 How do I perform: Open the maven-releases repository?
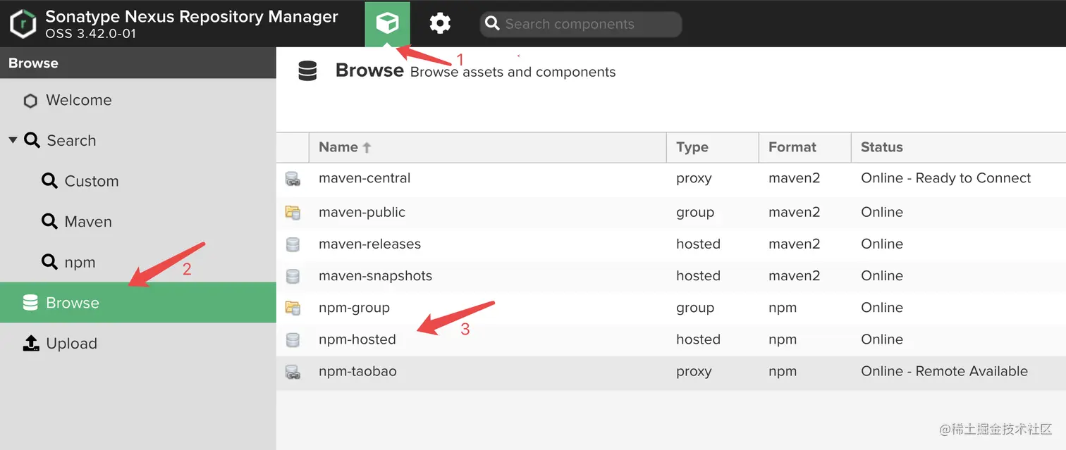[x=369, y=244]
